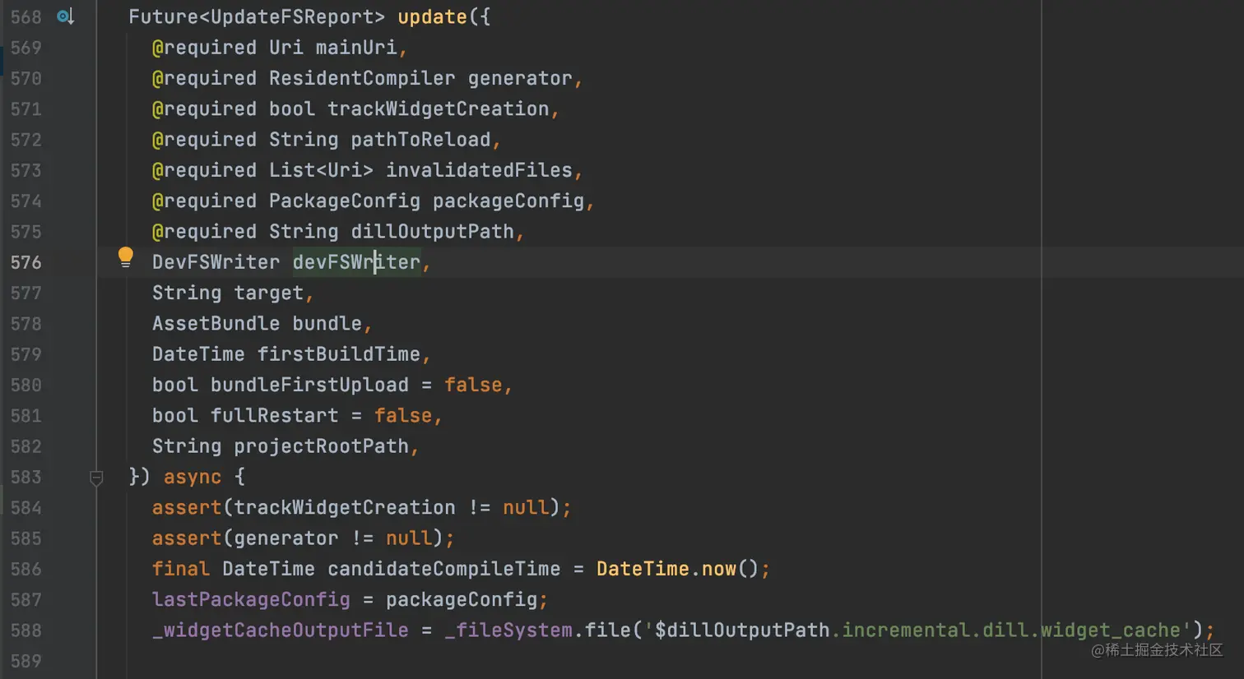
Task: Click the 'async' keyword on line 583
Action: (193, 477)
